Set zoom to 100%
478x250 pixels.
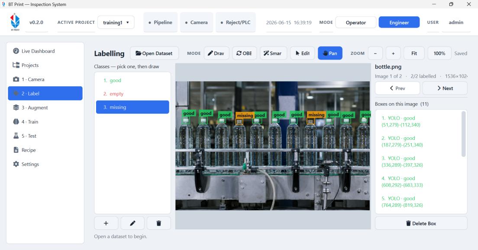click(x=439, y=53)
